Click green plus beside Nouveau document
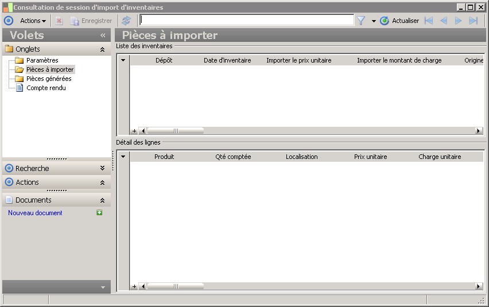 [100, 213]
